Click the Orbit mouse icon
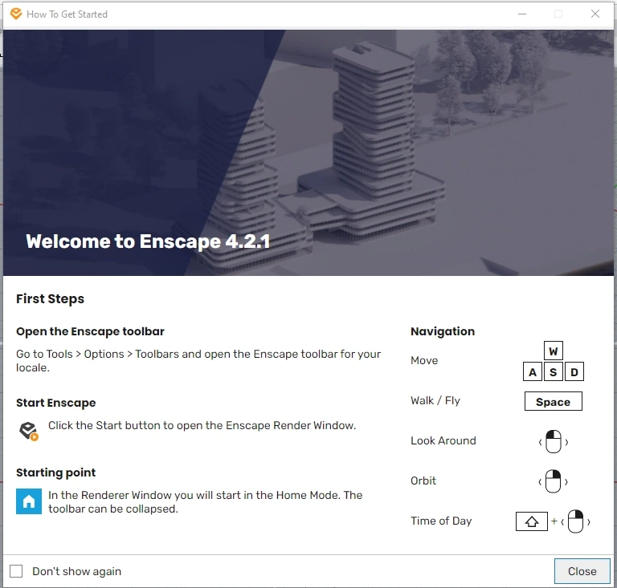617x588 pixels. point(554,481)
